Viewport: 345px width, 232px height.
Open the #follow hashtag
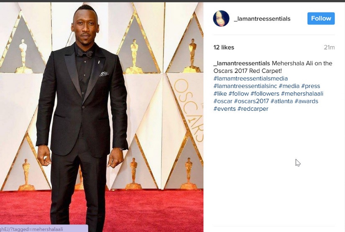239,94
